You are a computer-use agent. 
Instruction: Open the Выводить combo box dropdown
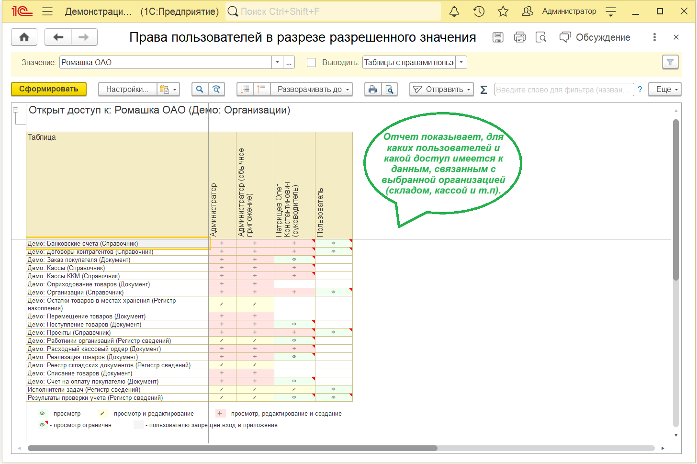pyautogui.click(x=461, y=63)
